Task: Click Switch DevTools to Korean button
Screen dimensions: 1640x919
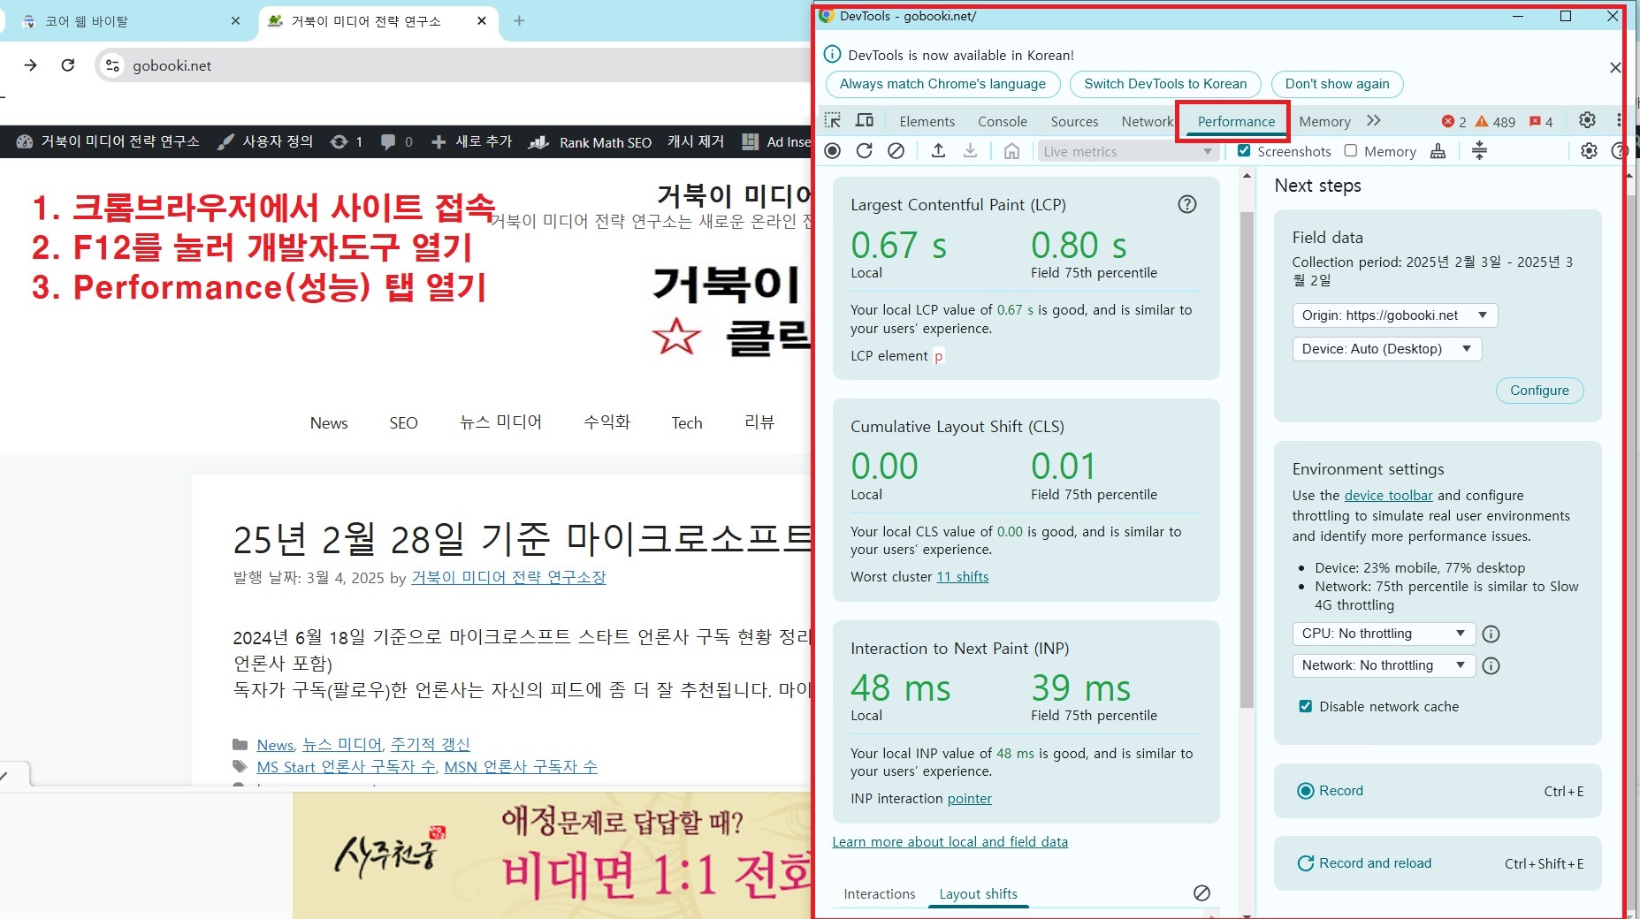Action: [x=1164, y=84]
